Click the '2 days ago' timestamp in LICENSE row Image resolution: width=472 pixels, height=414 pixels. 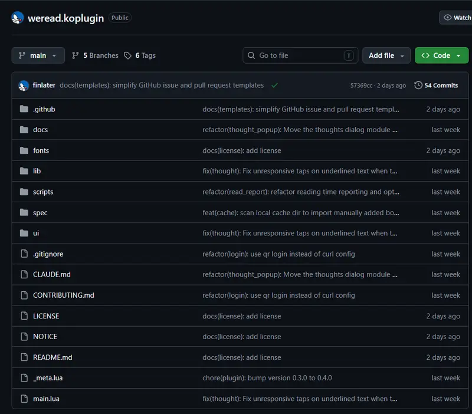[443, 316]
